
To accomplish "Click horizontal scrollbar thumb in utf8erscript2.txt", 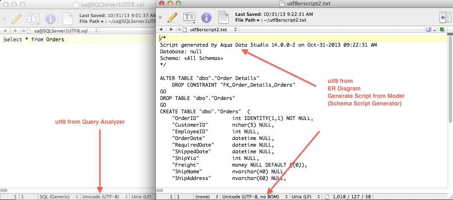I will (160, 191).
